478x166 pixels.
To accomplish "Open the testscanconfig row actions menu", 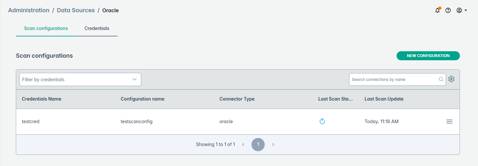I will click(x=449, y=122).
